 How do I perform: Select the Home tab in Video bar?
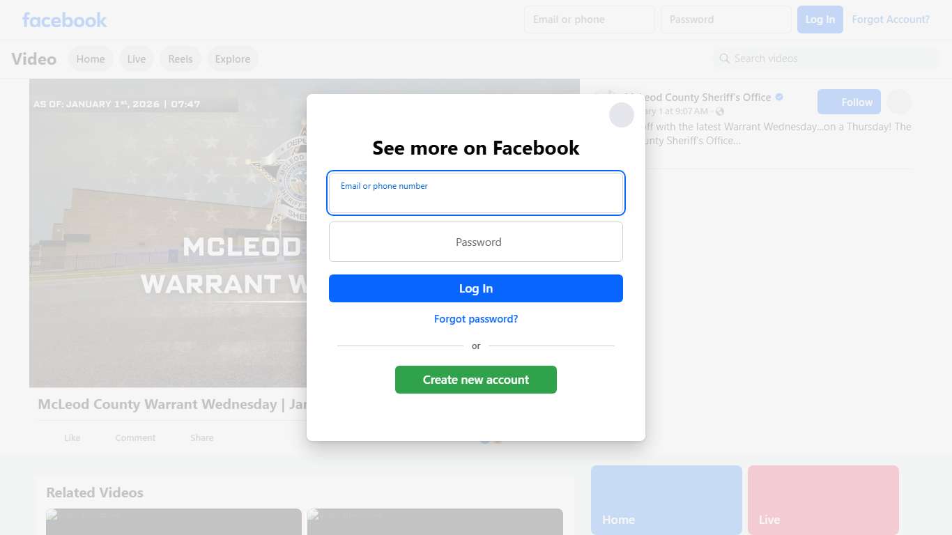coord(91,59)
